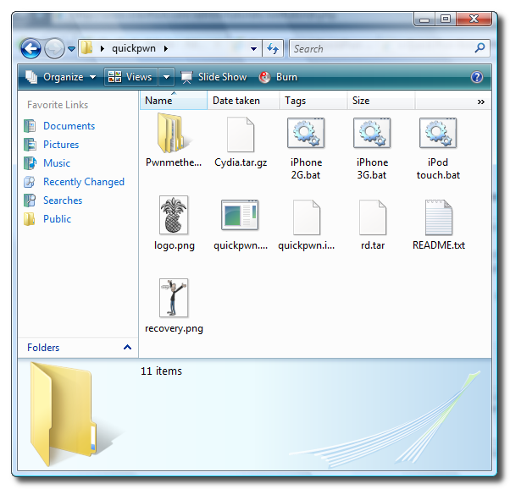Select the iPhone 2G.bat file icon
510x489 pixels.
pyautogui.click(x=306, y=133)
